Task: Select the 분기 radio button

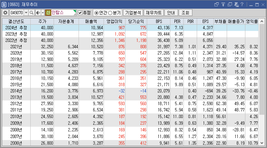Action: pos(110,13)
